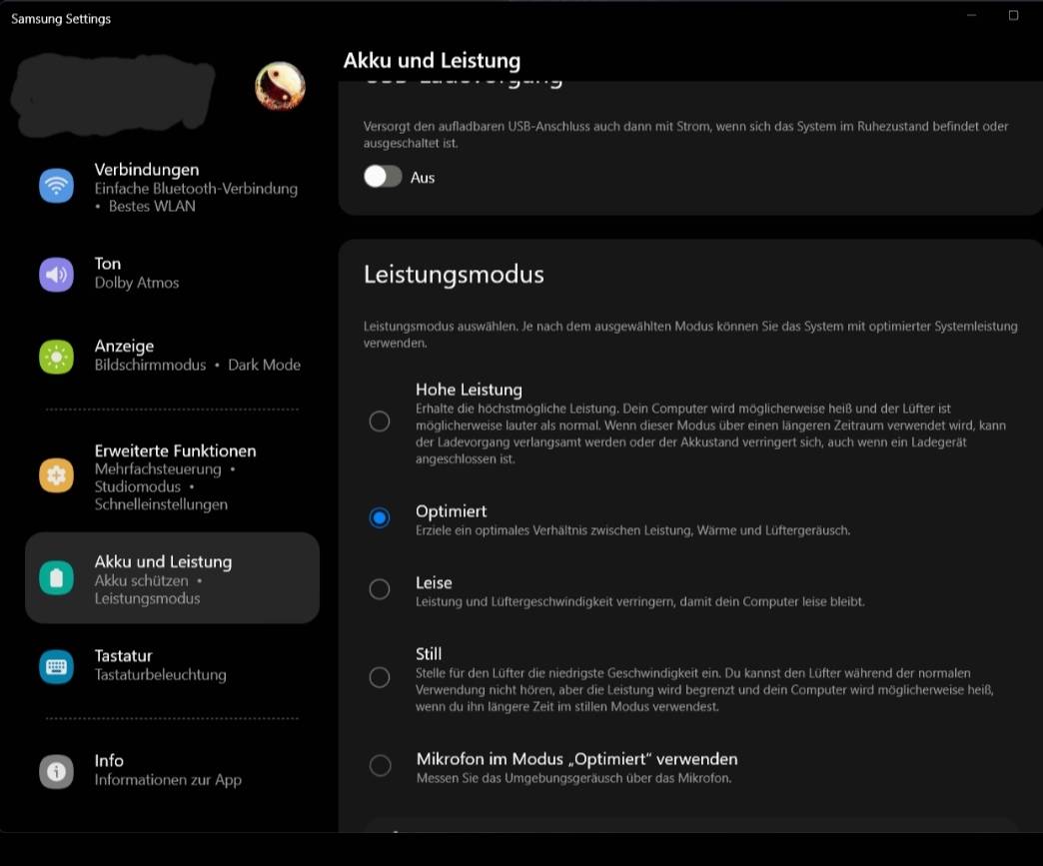
Task: Click the blue Tastatur keyboard icon
Action: (56, 665)
